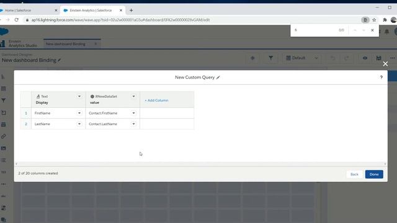397x223 pixels.
Task: Close the custom query dialog with the white X
Action: click(385, 64)
